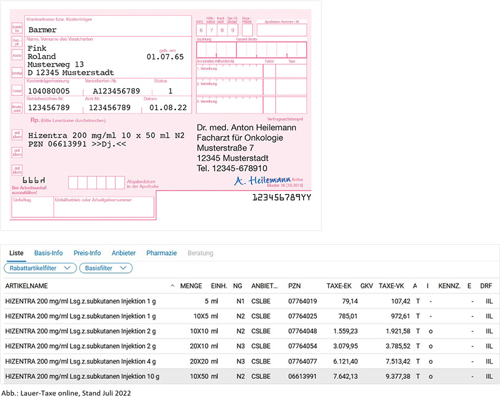This screenshot has height=404, width=500.
Task: Click the Begr.-Pflicht box on prescription
Action: [247, 30]
